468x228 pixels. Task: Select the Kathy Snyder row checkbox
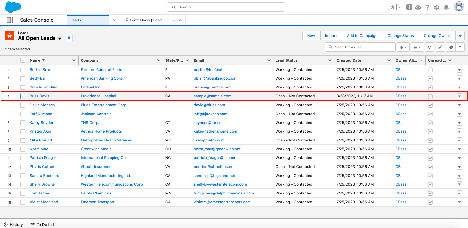coord(23,123)
